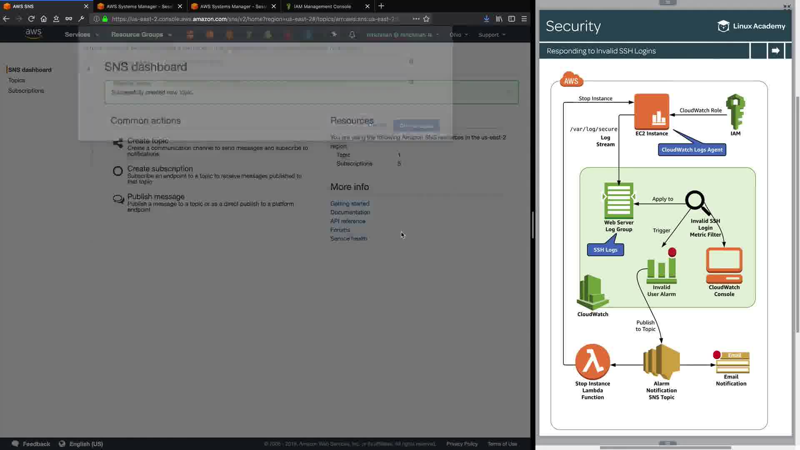Screen dimensions: 800x450
Task: Open the Firefox hamburger menu
Action: click(x=524, y=19)
